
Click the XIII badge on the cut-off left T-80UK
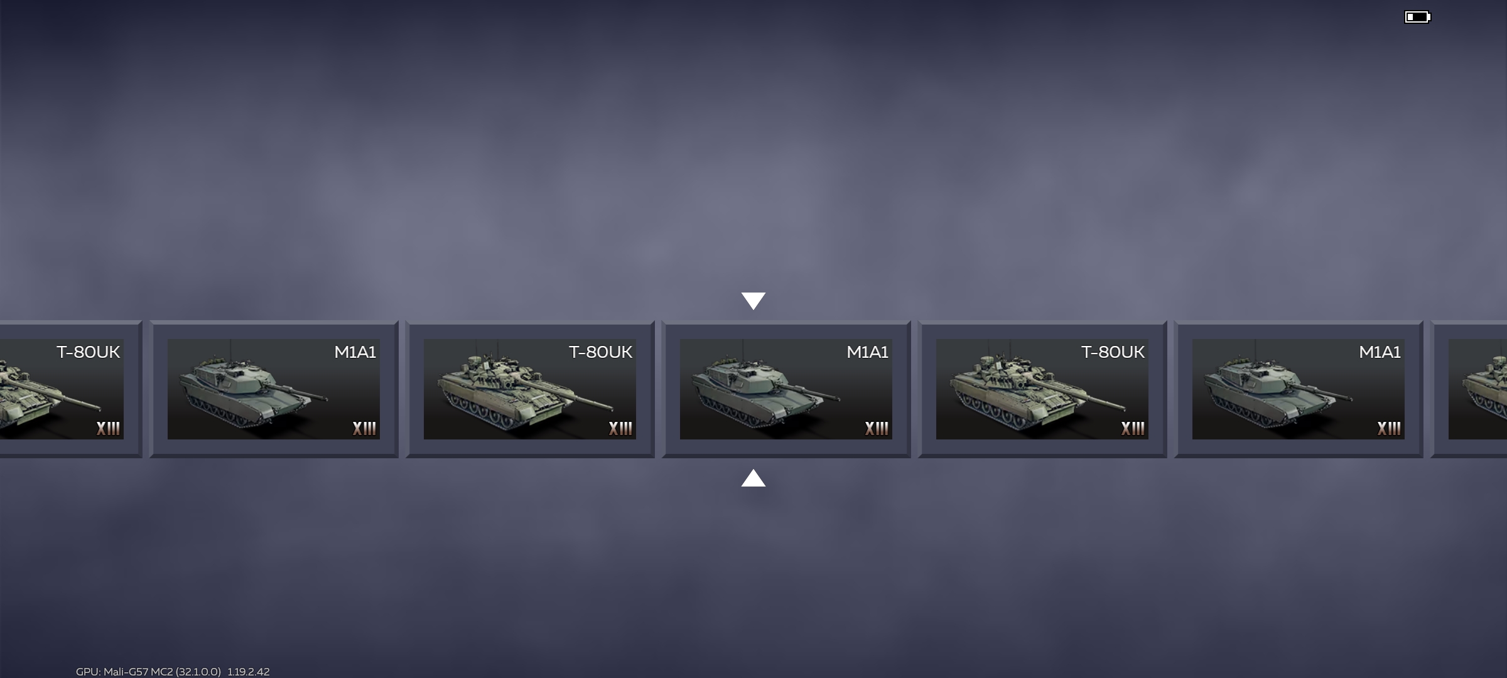click(108, 429)
